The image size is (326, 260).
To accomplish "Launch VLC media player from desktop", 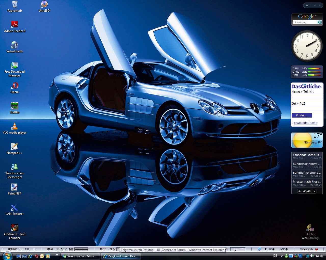I will coord(15,126).
